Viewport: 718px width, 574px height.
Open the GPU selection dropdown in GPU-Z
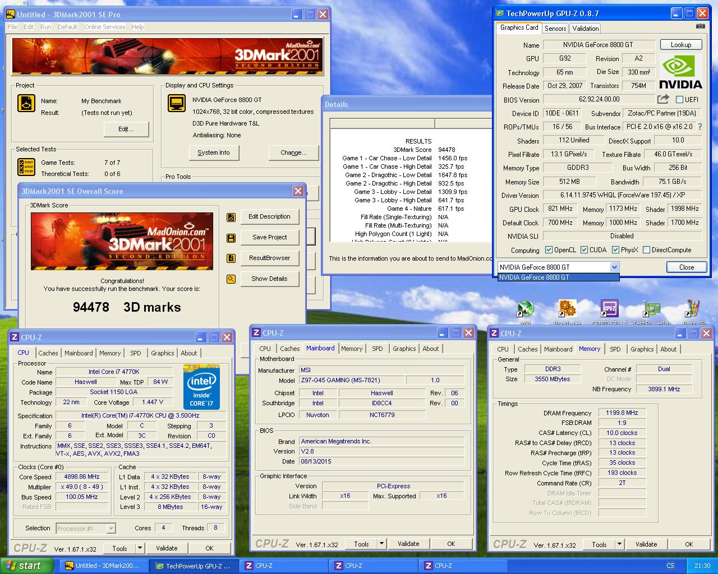pos(614,267)
